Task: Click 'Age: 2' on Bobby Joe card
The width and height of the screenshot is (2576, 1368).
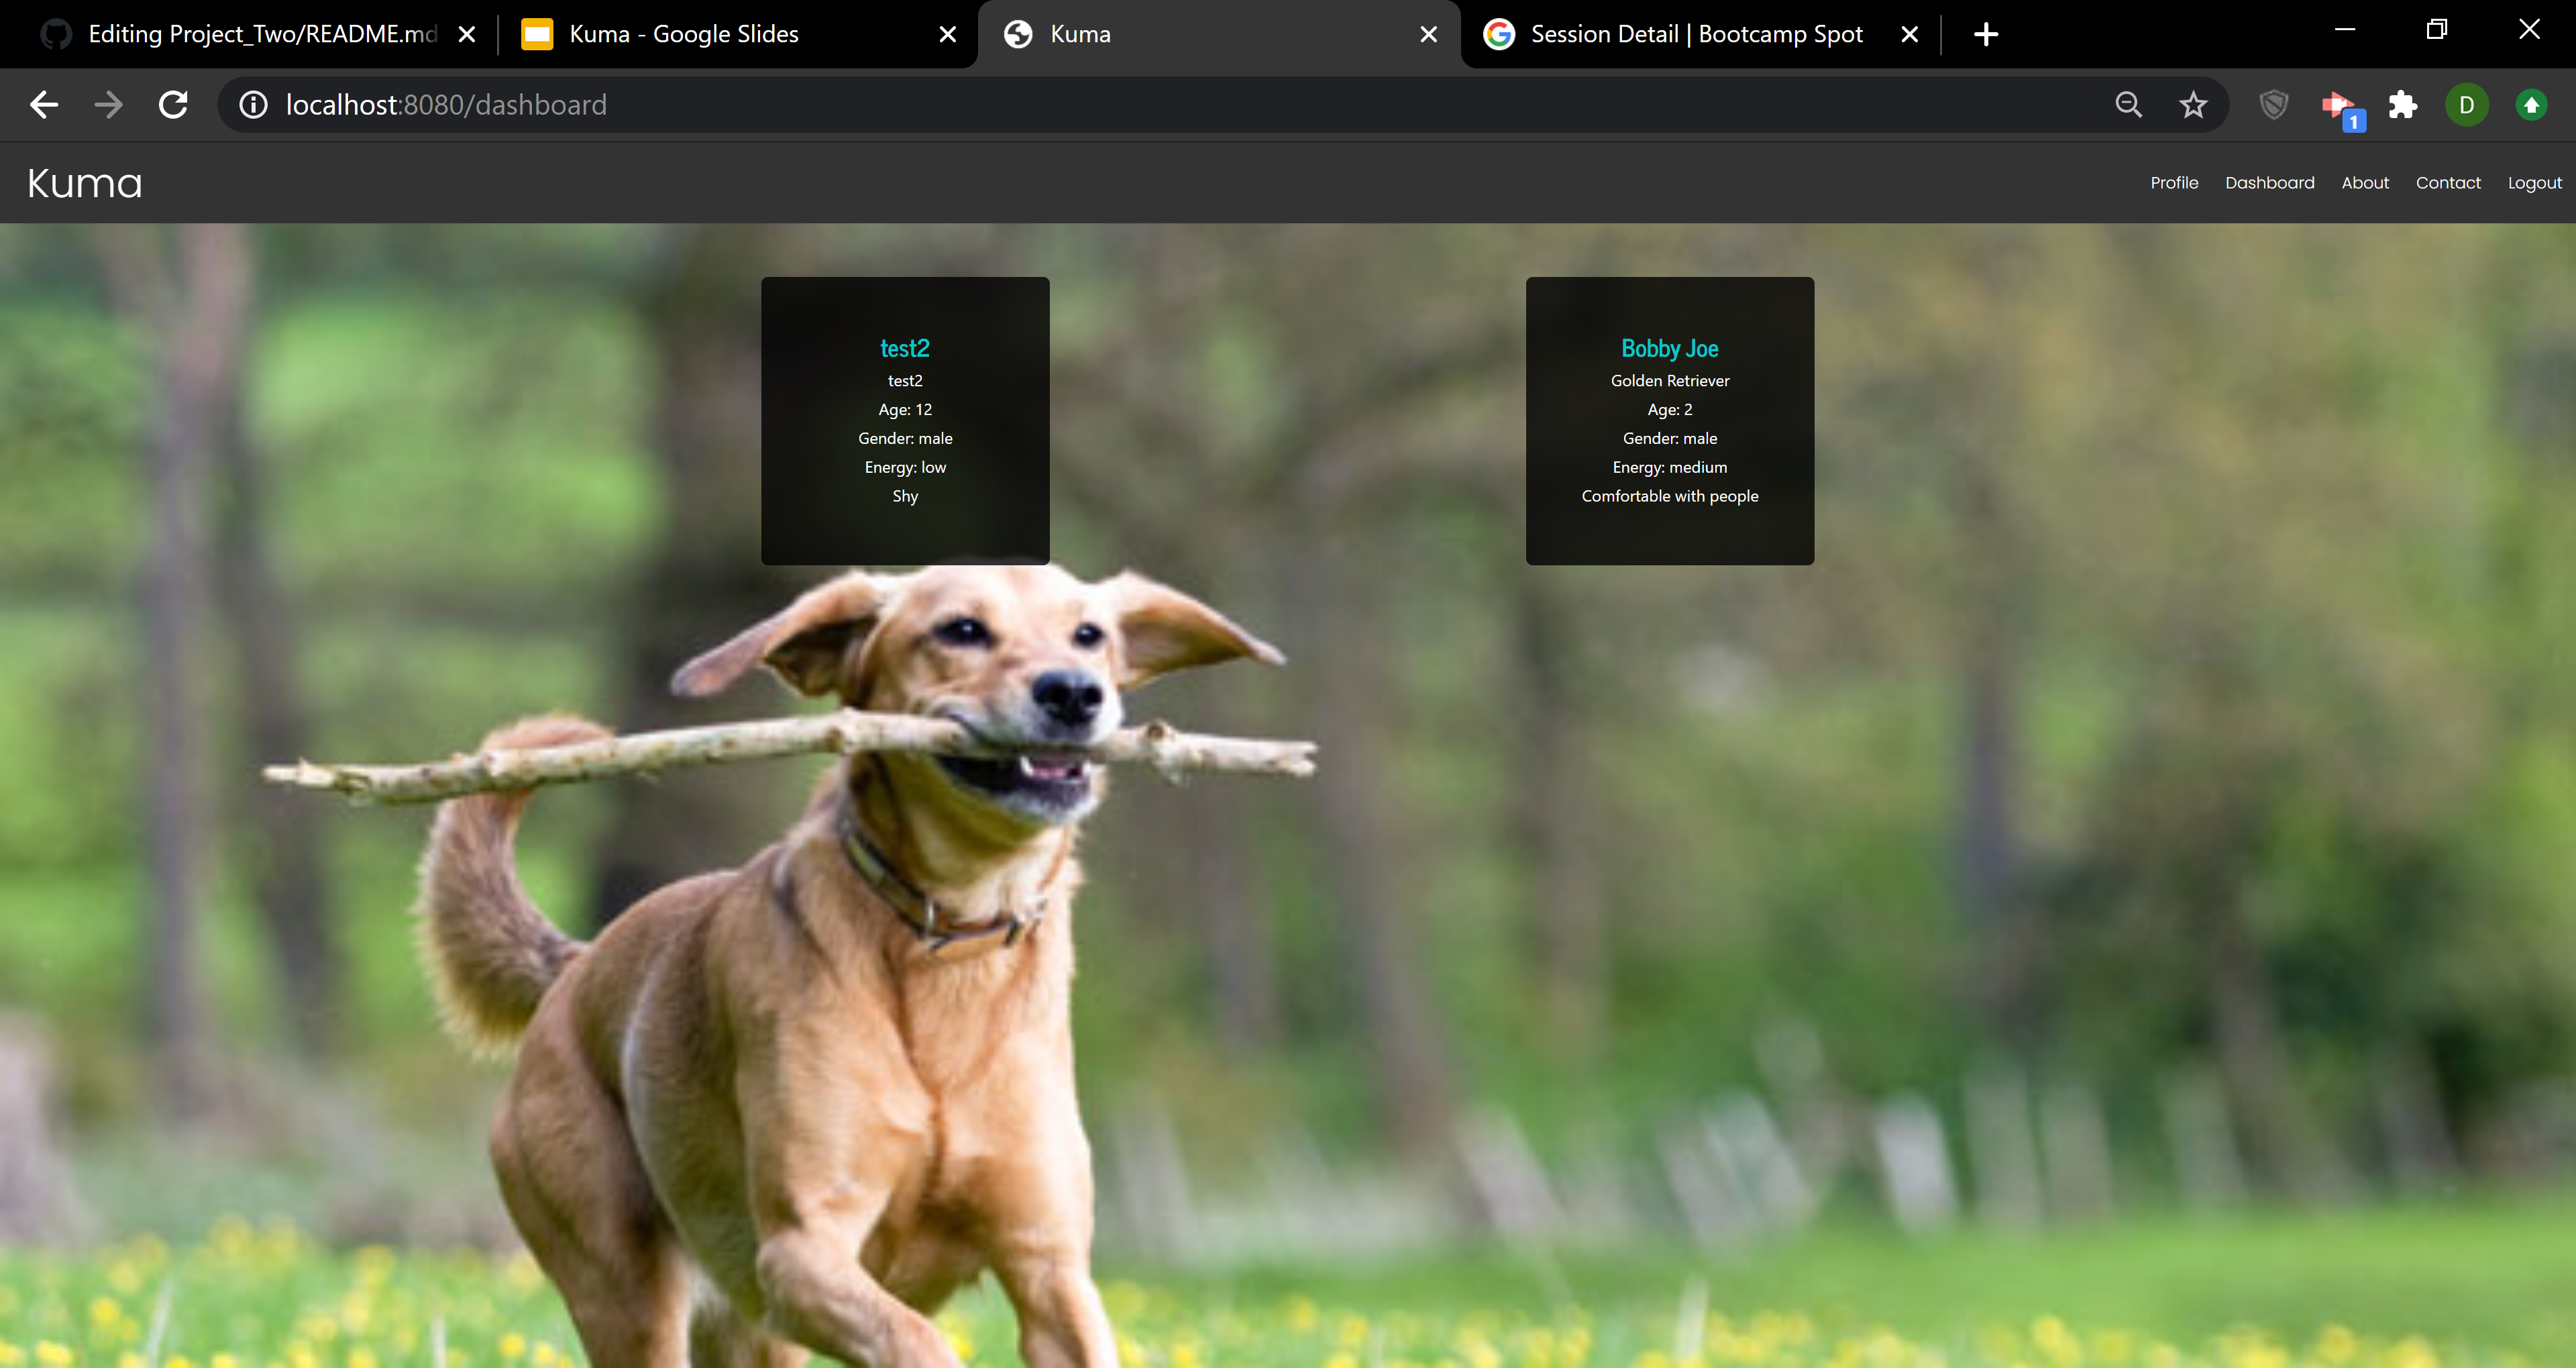Action: click(x=1670, y=410)
